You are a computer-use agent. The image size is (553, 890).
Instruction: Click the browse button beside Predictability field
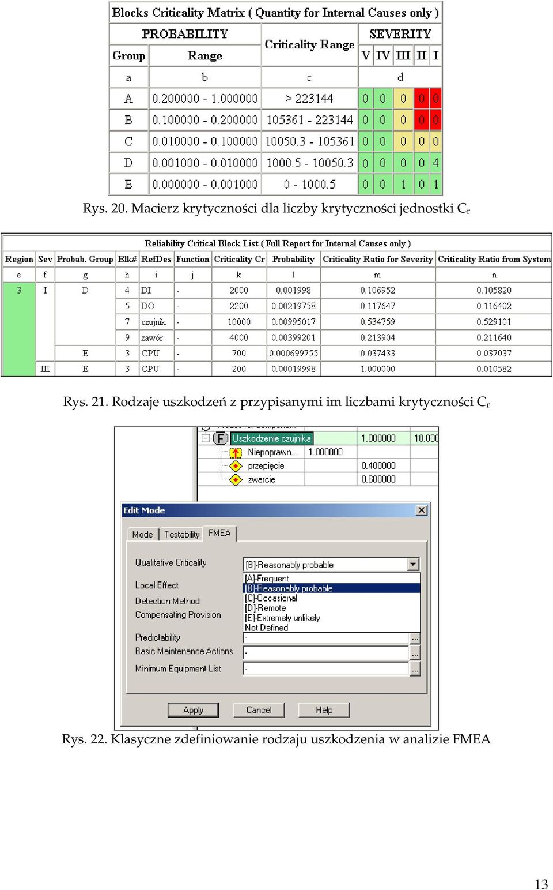click(x=415, y=638)
